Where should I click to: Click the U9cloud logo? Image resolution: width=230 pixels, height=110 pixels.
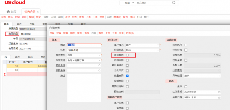click(x=15, y=2)
